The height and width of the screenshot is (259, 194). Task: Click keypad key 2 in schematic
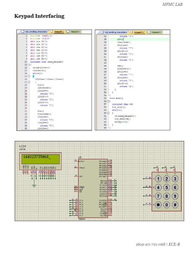[167, 179]
